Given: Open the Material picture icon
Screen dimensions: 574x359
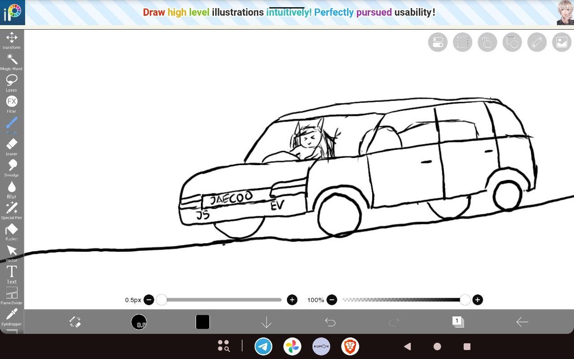Looking at the screenshot, I should click(x=562, y=42).
